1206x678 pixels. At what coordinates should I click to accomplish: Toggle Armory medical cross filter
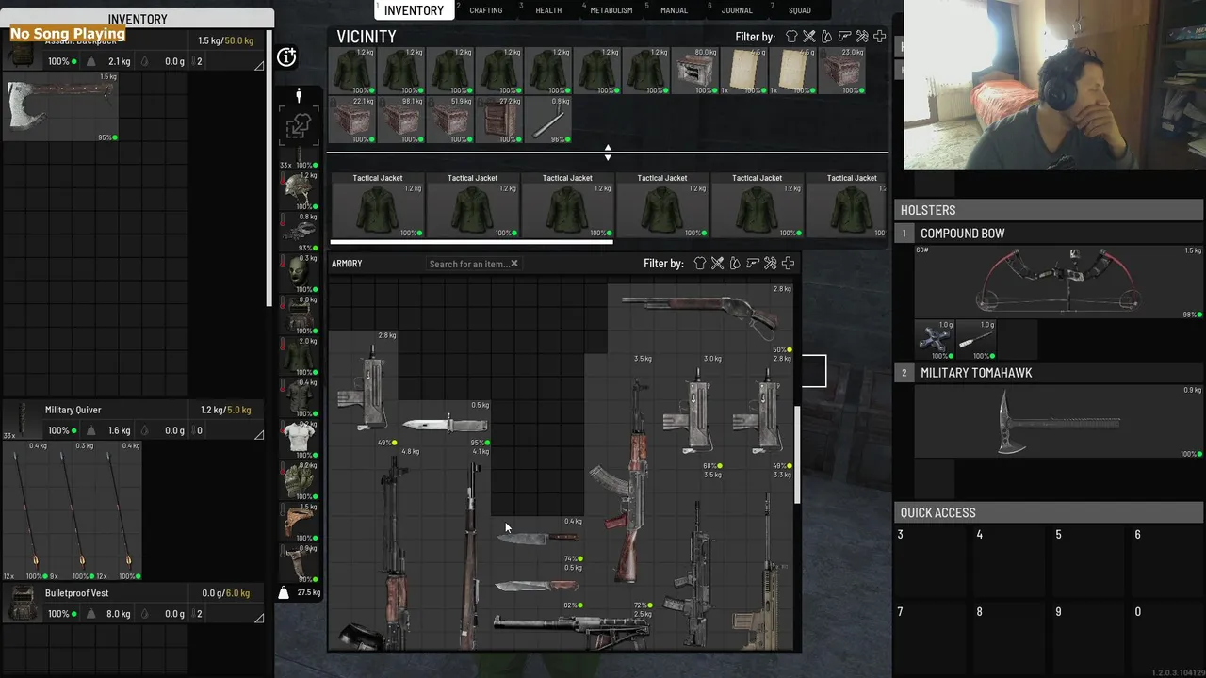coord(788,264)
